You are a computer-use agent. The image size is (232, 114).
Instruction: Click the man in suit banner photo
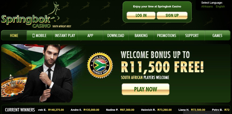pos(49,73)
